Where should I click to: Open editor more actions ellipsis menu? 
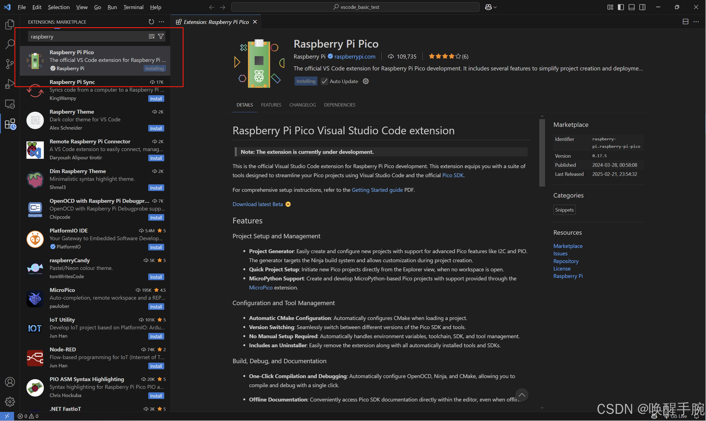click(x=696, y=22)
